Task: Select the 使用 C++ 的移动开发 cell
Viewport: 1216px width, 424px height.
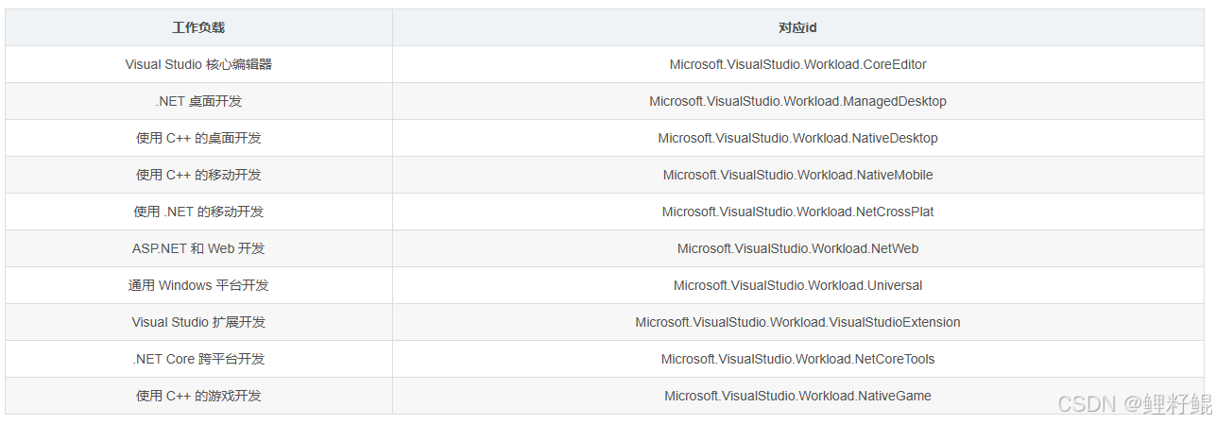Action: pos(198,175)
